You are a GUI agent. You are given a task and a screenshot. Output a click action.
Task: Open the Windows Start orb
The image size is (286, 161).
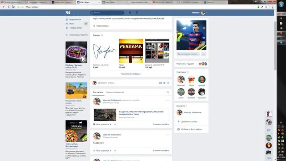pyautogui.click(x=281, y=4)
